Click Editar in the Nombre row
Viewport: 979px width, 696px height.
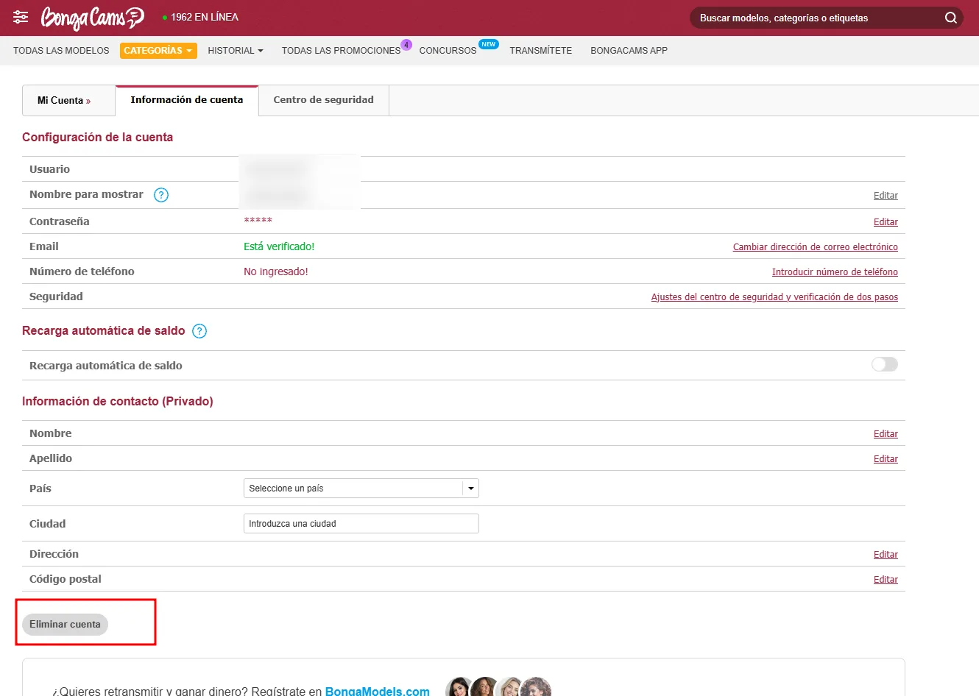(x=886, y=434)
